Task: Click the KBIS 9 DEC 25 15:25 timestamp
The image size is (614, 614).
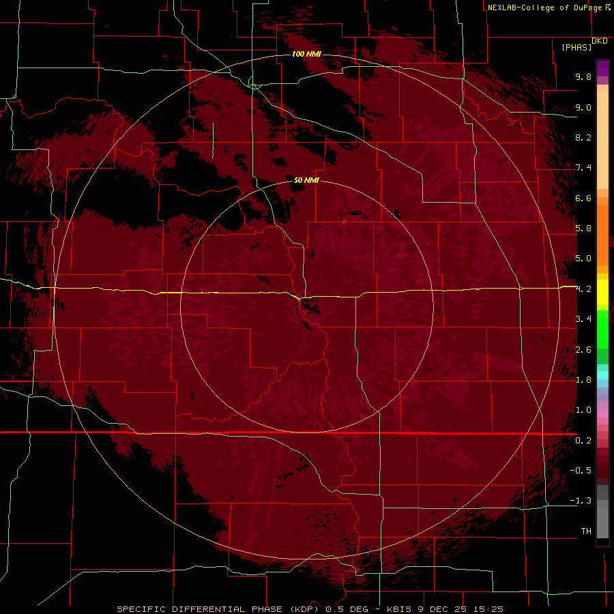Action: click(445, 609)
